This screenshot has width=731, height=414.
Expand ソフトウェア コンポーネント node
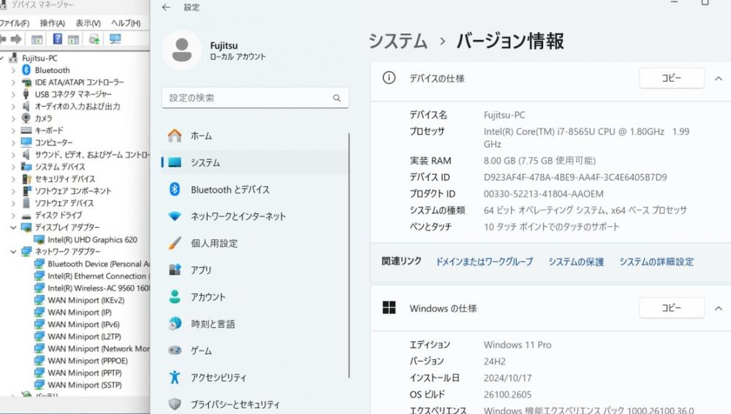click(13, 191)
